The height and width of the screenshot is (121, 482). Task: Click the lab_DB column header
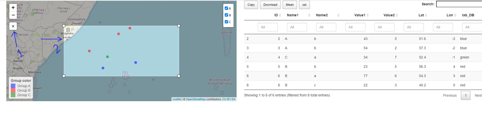pyautogui.click(x=468, y=15)
